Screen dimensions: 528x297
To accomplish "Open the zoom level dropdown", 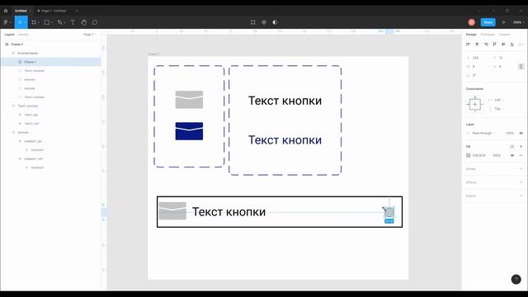I will tap(519, 22).
